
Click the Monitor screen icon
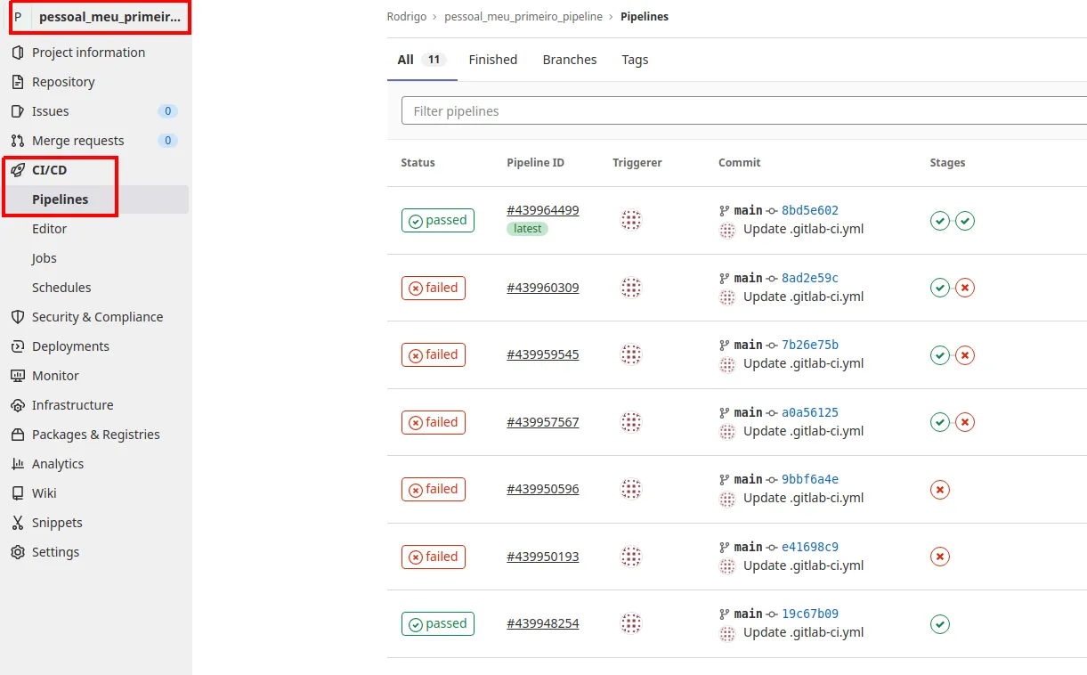[x=18, y=376]
